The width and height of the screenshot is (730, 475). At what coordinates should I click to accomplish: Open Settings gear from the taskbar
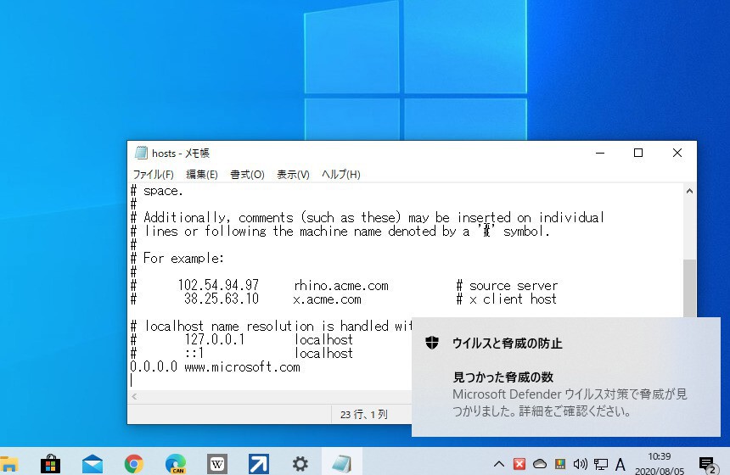click(x=300, y=464)
